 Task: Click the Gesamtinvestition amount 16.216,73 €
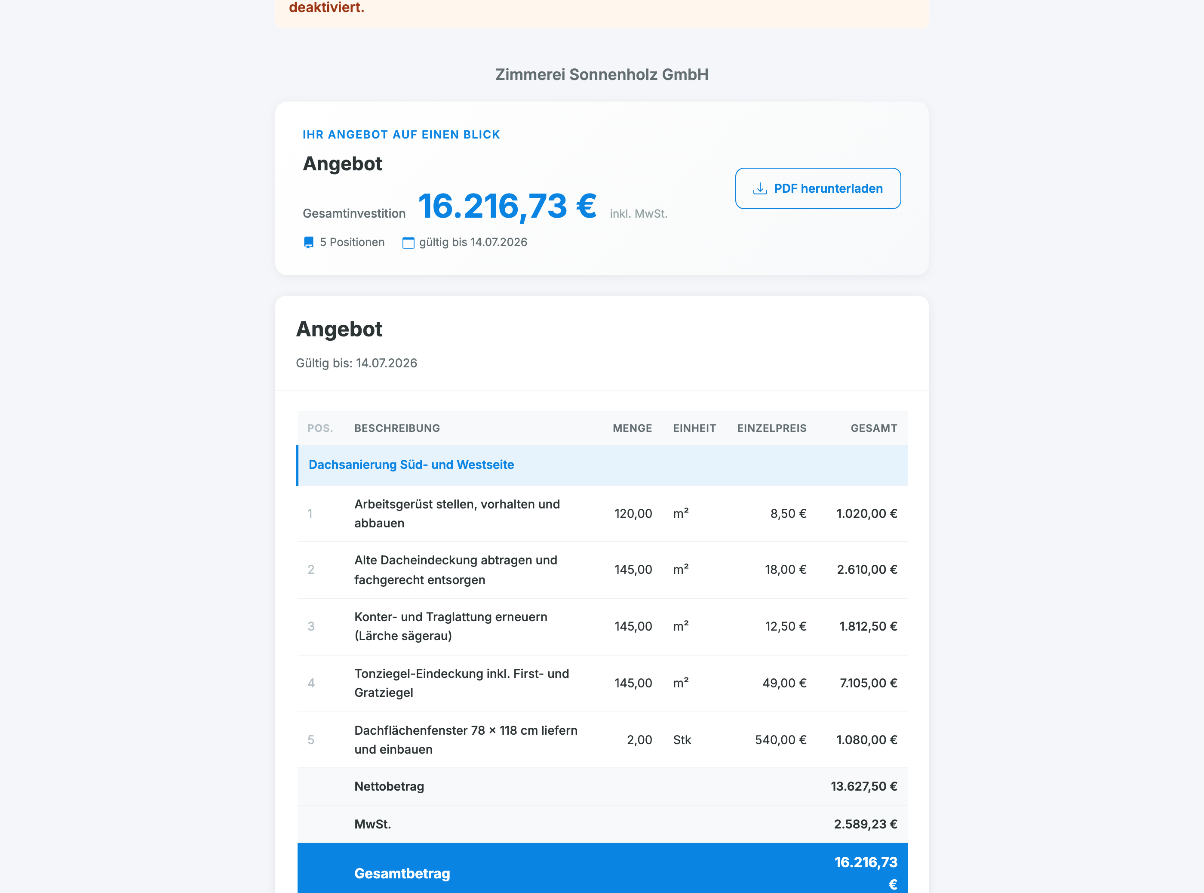507,206
